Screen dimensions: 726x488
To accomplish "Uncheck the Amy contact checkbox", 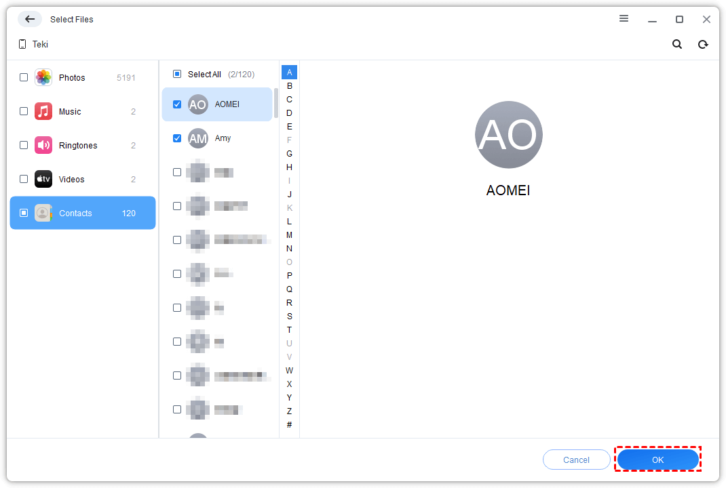I will [x=177, y=138].
